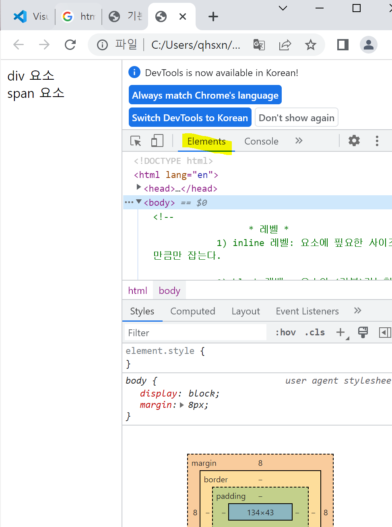Toggle the computed styles sidebar panel
Image resolution: width=392 pixels, height=527 pixels.
[x=385, y=332]
